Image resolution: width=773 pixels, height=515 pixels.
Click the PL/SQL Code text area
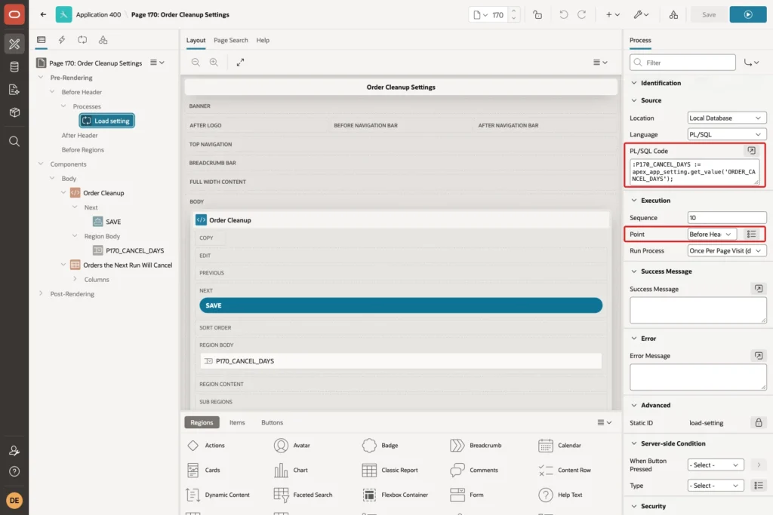tap(694, 172)
